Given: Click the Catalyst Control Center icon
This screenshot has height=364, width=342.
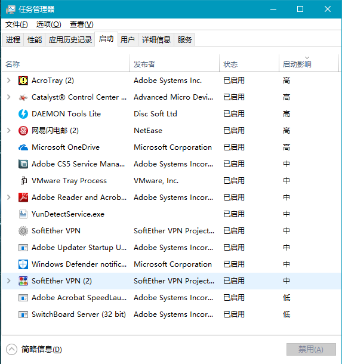Looking at the screenshot, I should click(x=23, y=97).
